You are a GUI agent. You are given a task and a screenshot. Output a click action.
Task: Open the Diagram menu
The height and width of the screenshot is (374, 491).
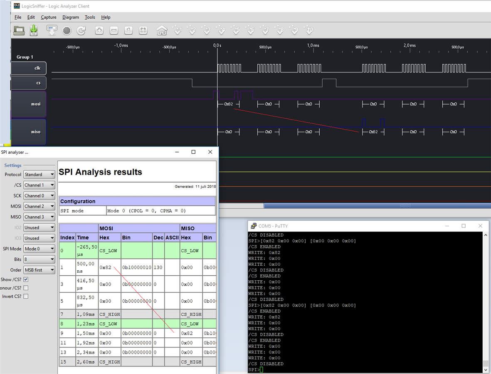pyautogui.click(x=70, y=17)
